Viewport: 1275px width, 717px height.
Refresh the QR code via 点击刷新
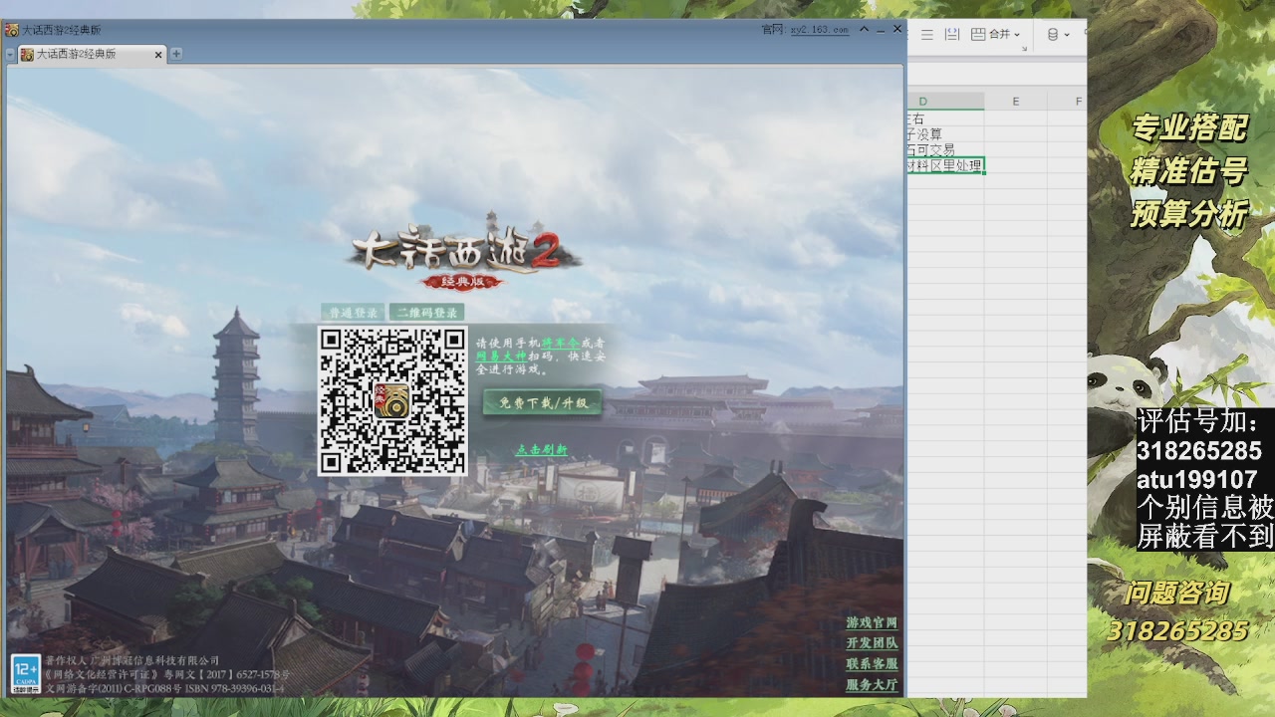[x=542, y=450]
